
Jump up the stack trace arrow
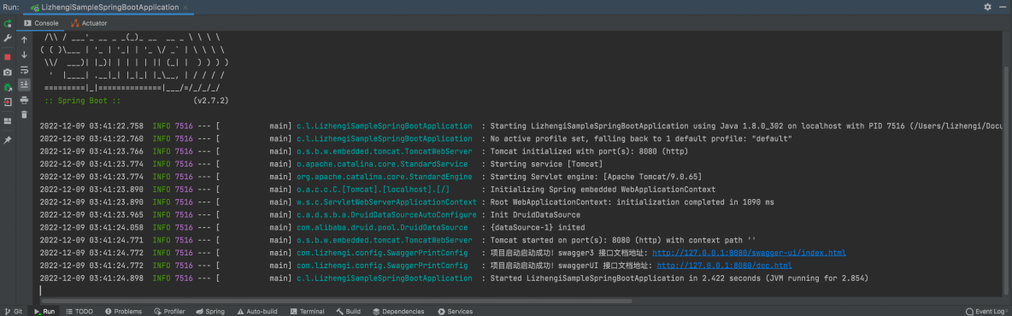point(25,40)
